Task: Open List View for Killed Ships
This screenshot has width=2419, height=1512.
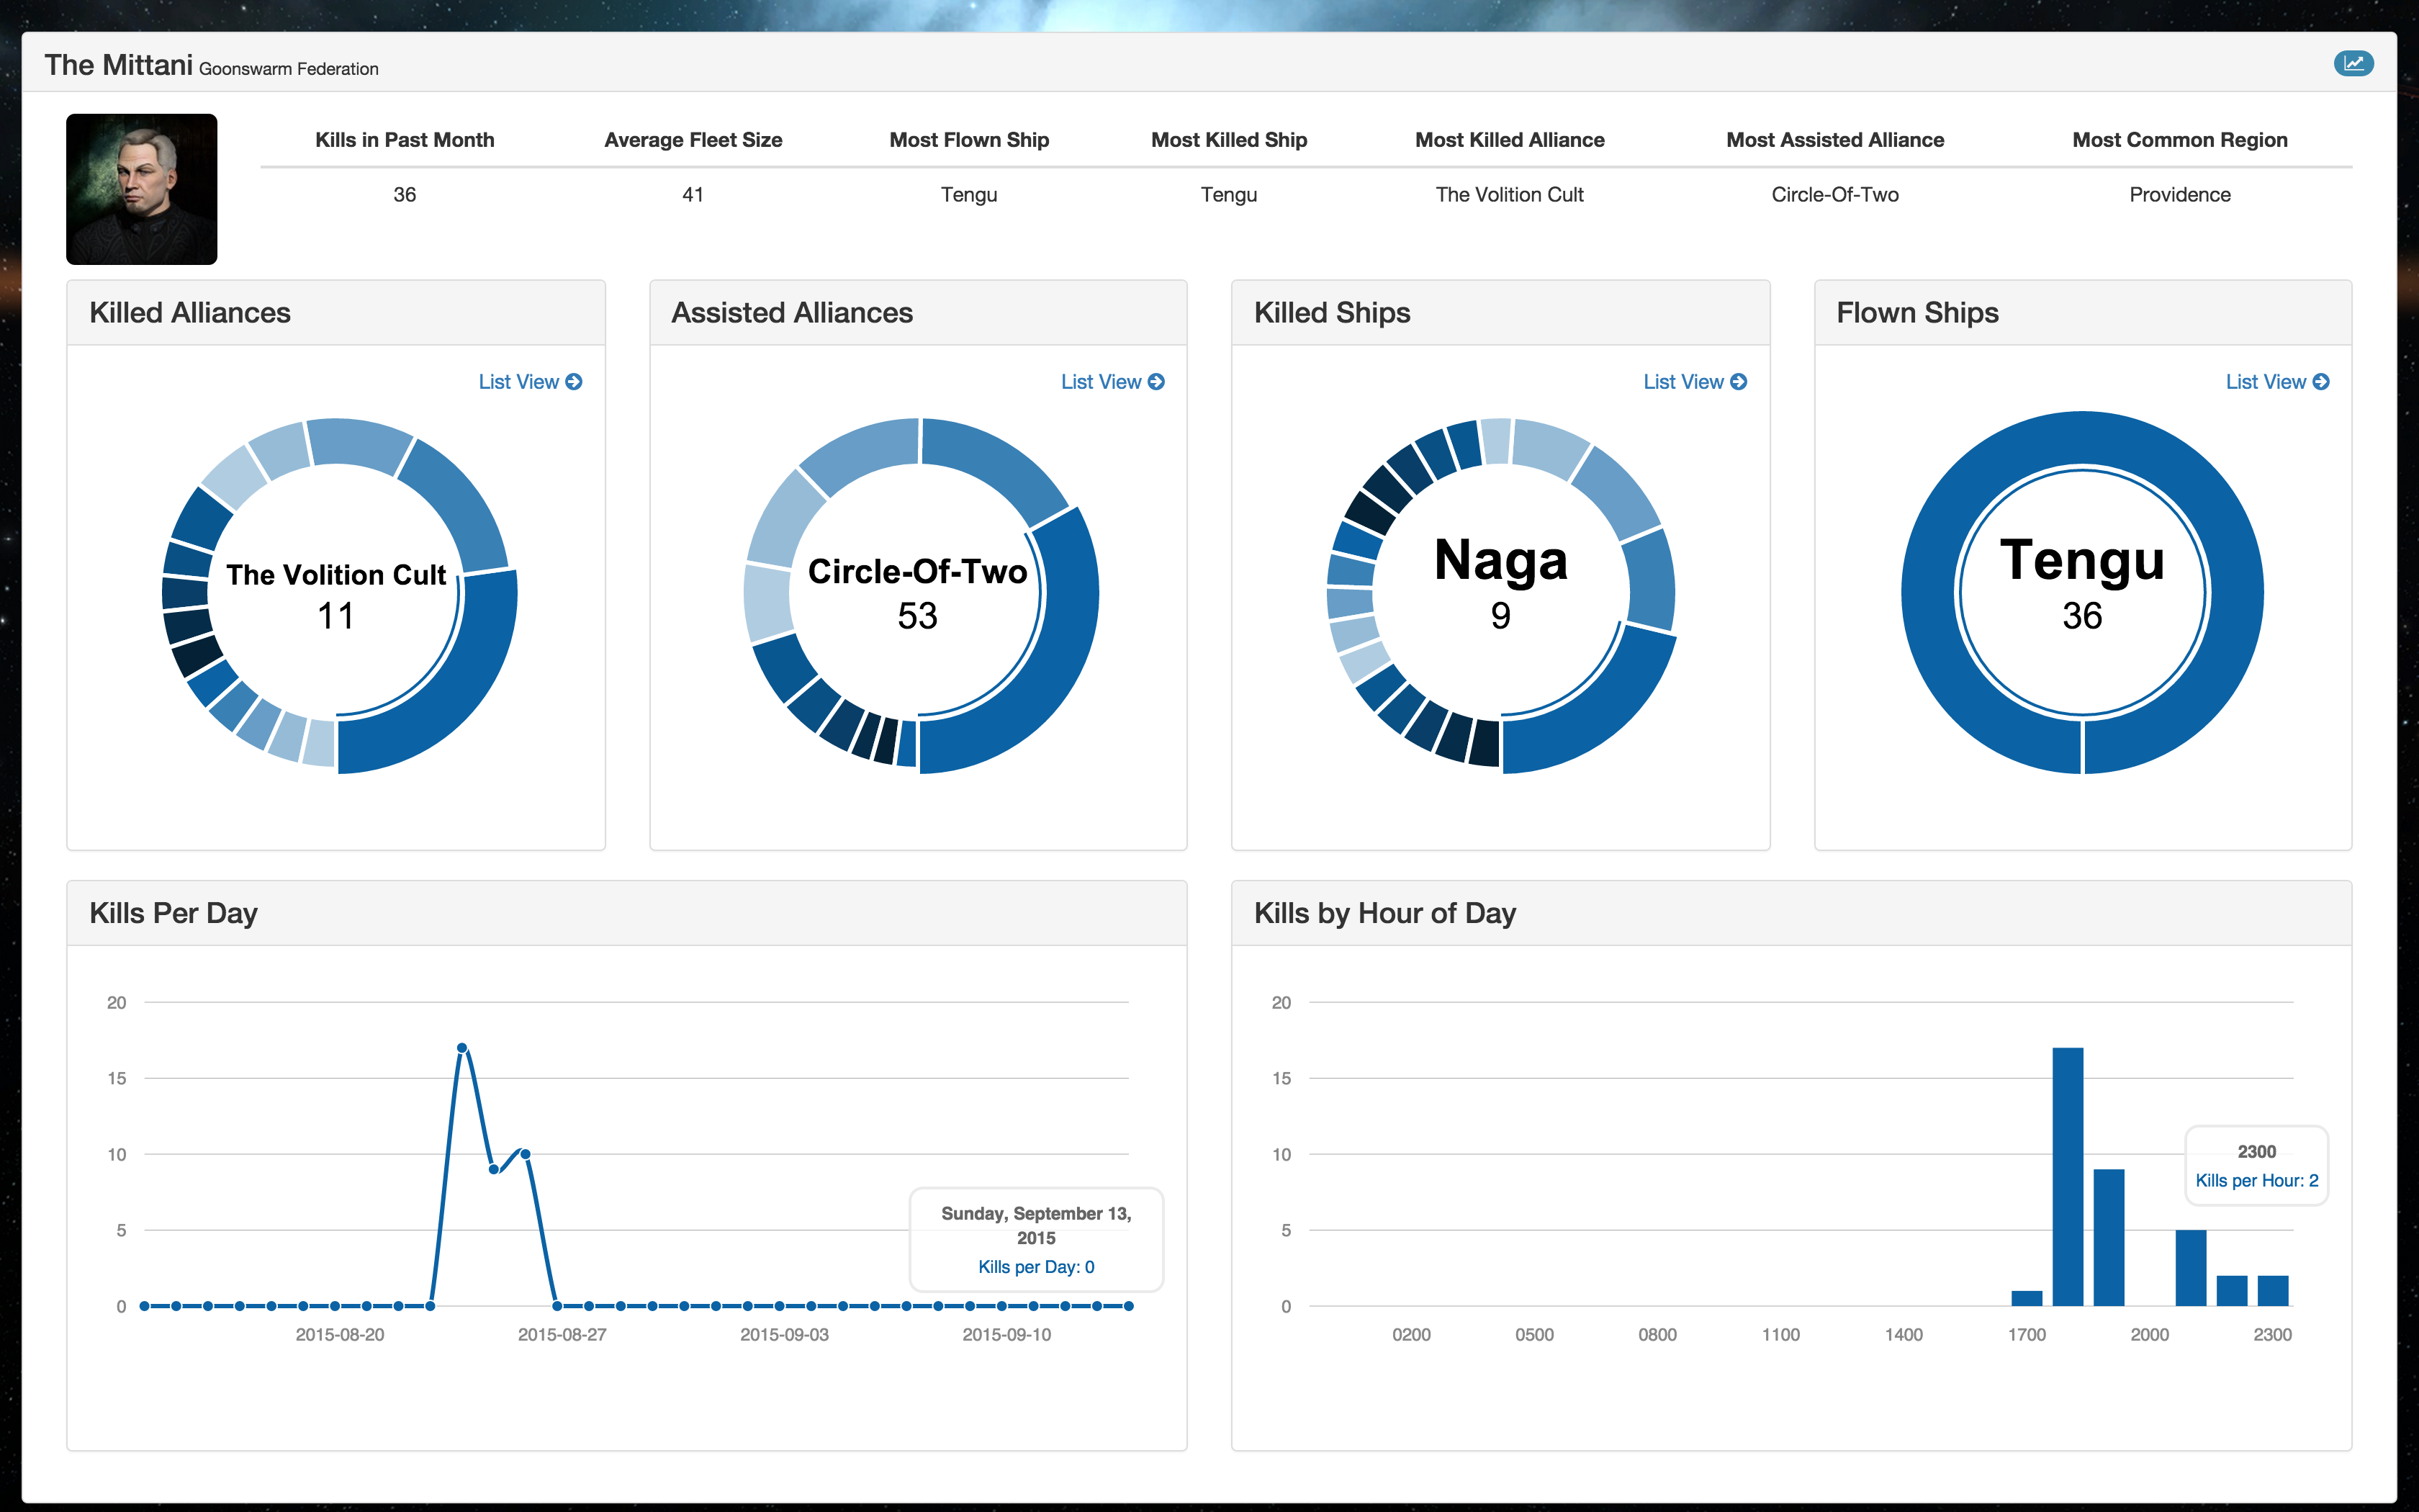Action: point(1683,382)
